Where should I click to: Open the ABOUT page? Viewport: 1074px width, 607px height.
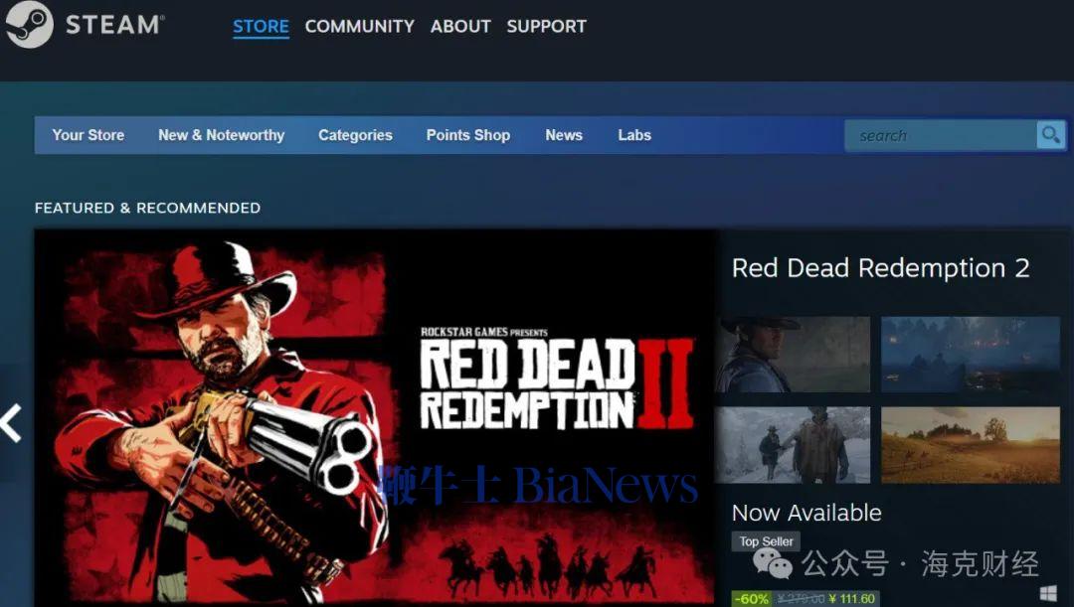pos(460,26)
